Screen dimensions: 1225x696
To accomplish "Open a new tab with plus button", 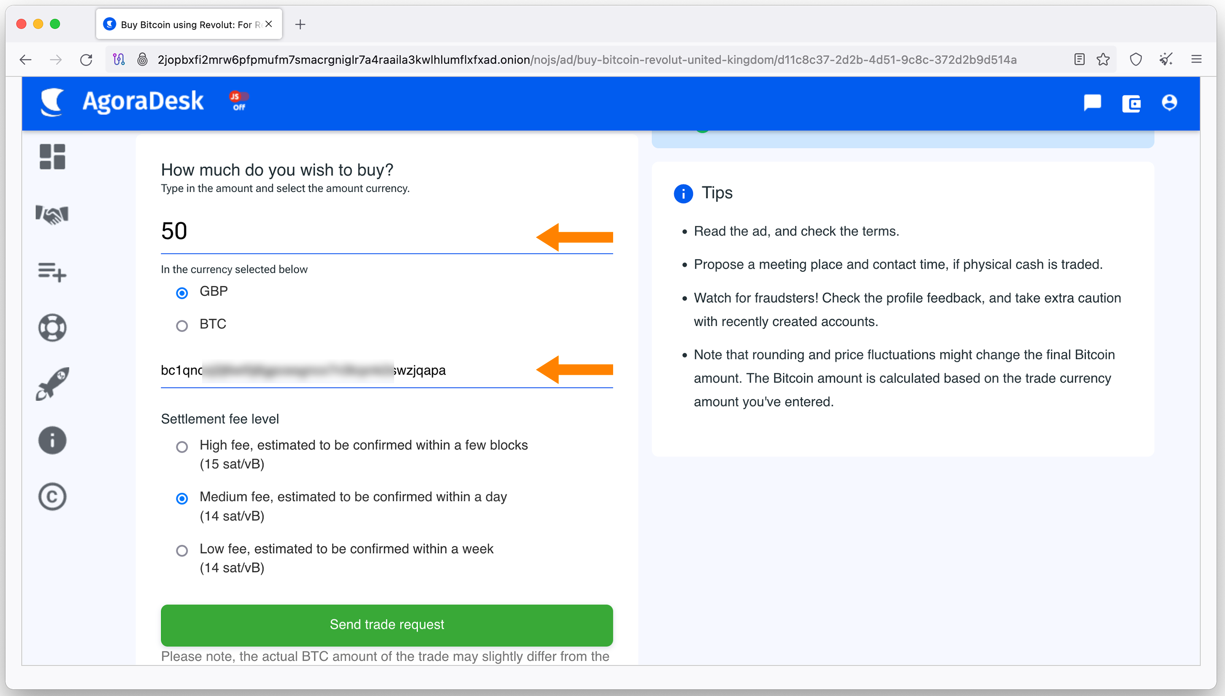I will pyautogui.click(x=300, y=24).
